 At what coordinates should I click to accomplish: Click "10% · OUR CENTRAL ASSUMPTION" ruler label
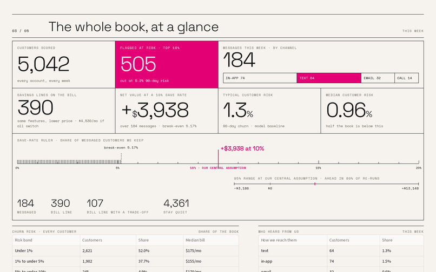(x=218, y=168)
